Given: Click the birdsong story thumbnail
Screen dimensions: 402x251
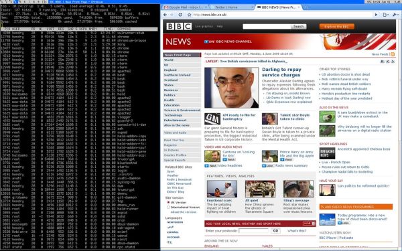Looking at the screenshot, I should click(327, 131).
